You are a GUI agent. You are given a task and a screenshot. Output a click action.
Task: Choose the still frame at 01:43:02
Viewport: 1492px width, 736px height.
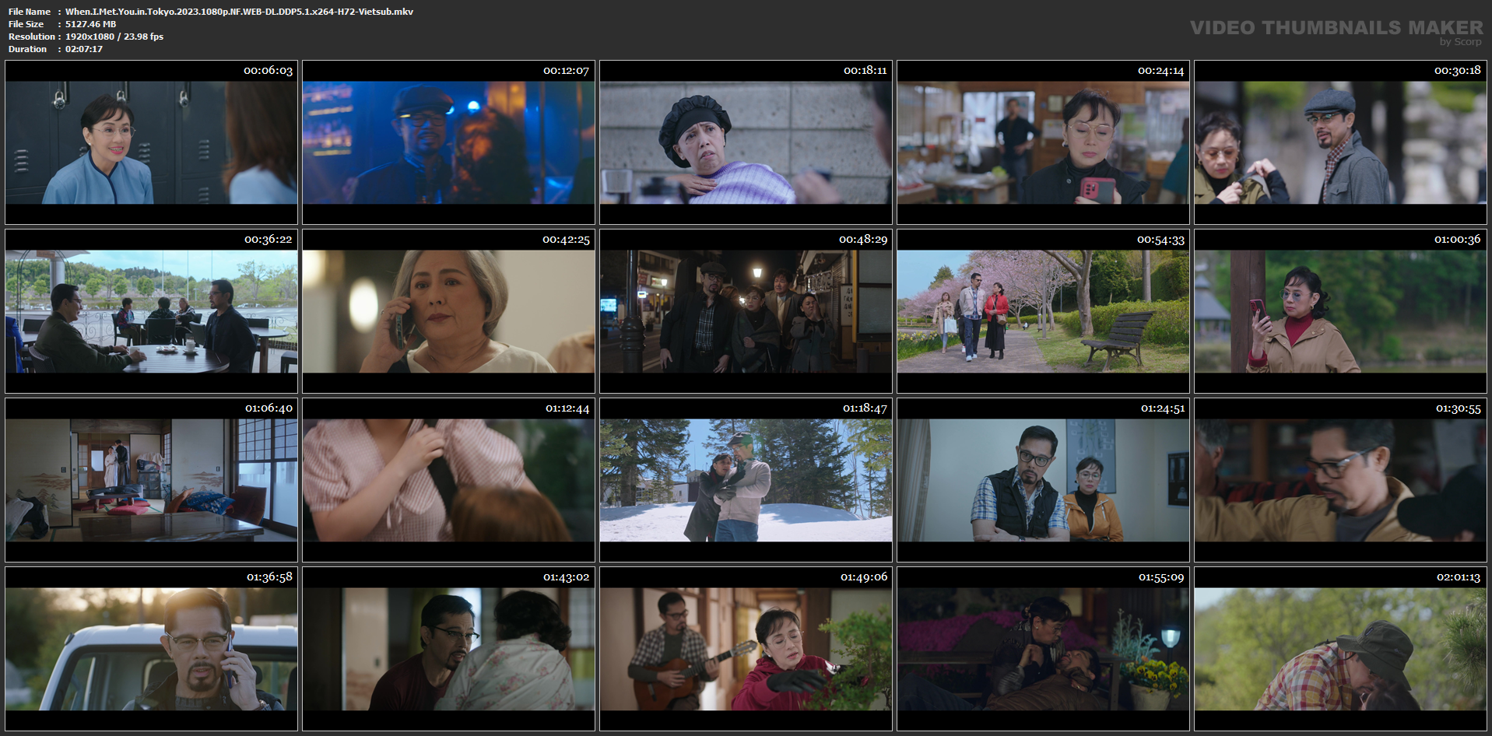[x=448, y=649]
